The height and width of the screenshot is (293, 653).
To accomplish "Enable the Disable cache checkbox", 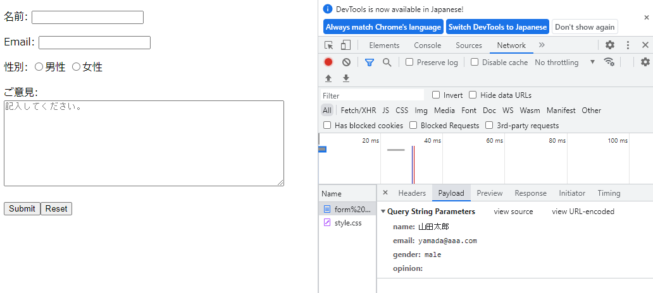I will [x=475, y=62].
